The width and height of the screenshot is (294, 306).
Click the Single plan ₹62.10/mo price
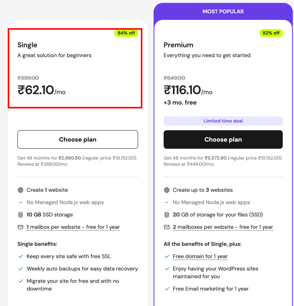coord(41,90)
